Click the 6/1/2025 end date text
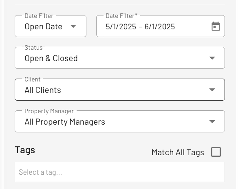238x189 pixels. pos(160,27)
